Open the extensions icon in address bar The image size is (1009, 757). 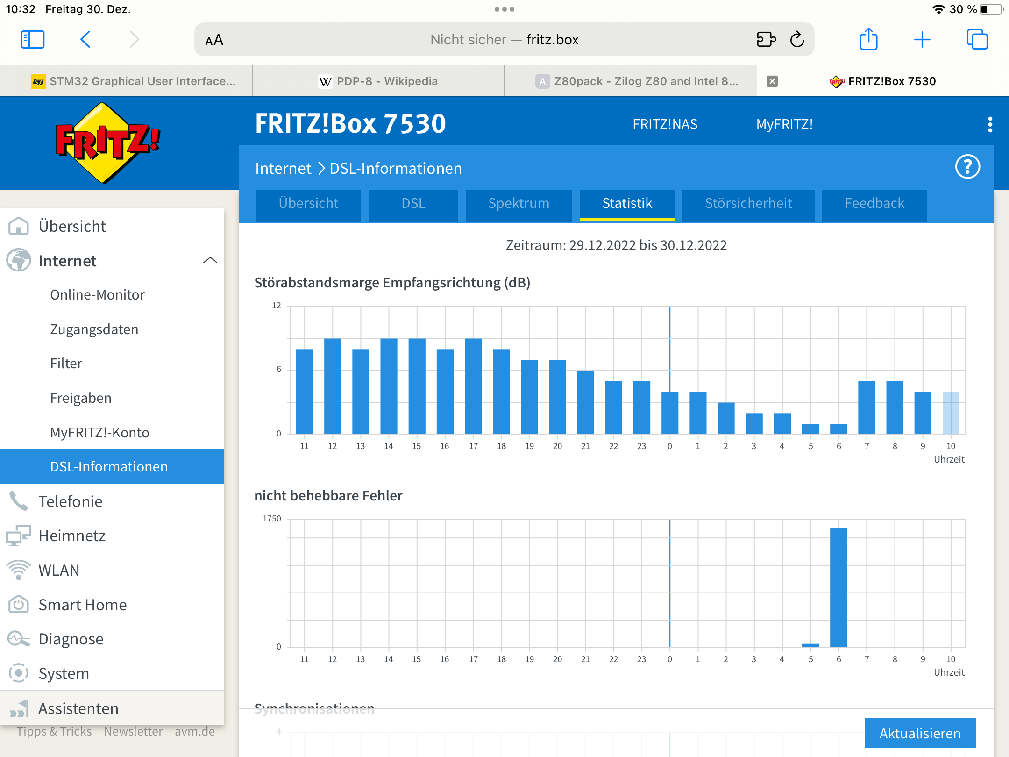(766, 40)
